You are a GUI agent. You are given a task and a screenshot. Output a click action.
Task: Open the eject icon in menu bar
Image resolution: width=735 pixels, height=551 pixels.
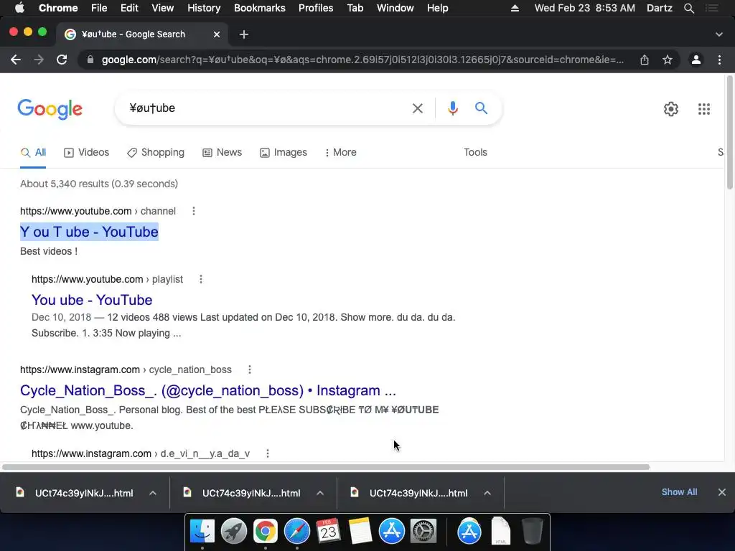click(515, 8)
